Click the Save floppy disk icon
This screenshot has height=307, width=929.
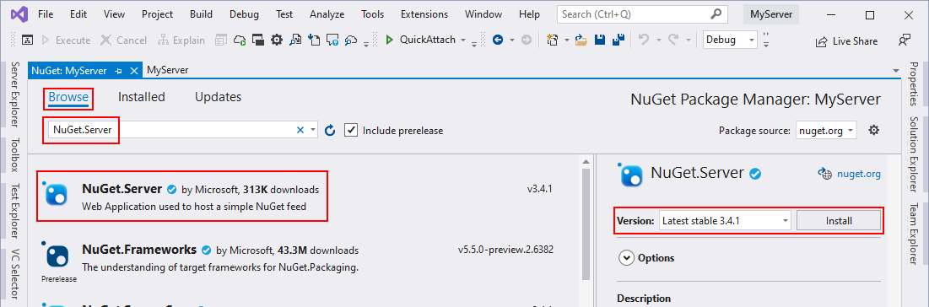click(x=600, y=40)
